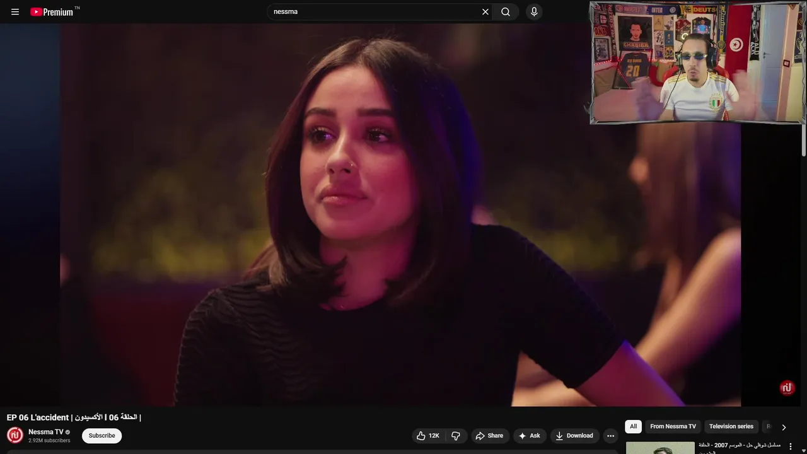Viewport: 807px width, 454px height.
Task: Subscribe to Nessma TV
Action: pyautogui.click(x=102, y=436)
